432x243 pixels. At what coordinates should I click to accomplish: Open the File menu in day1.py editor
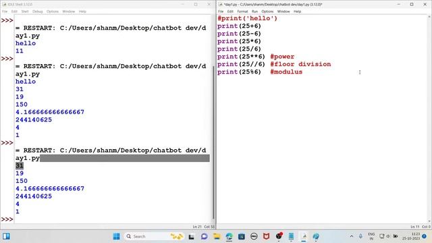(221, 11)
